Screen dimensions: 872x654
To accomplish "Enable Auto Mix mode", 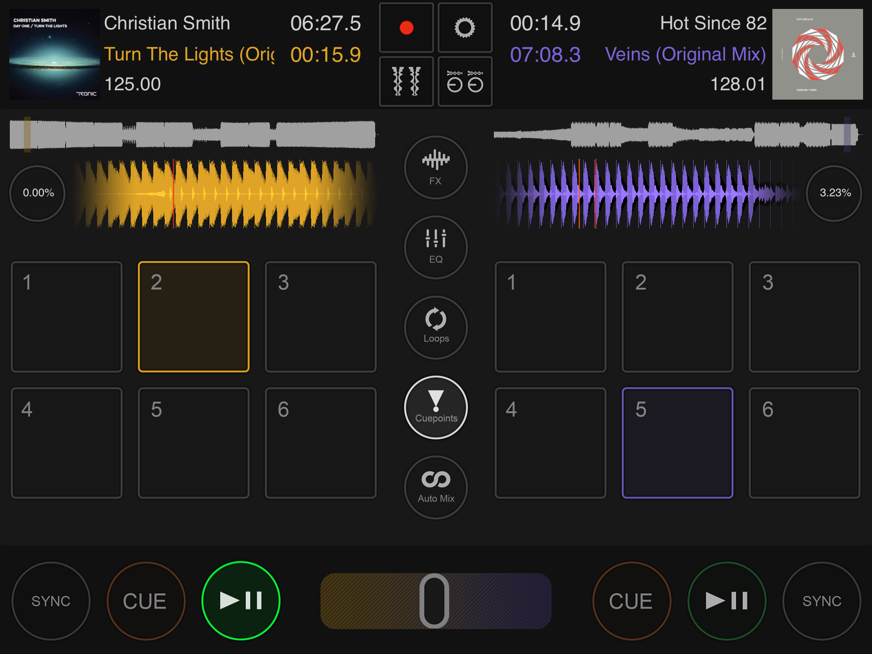I will coord(436,487).
